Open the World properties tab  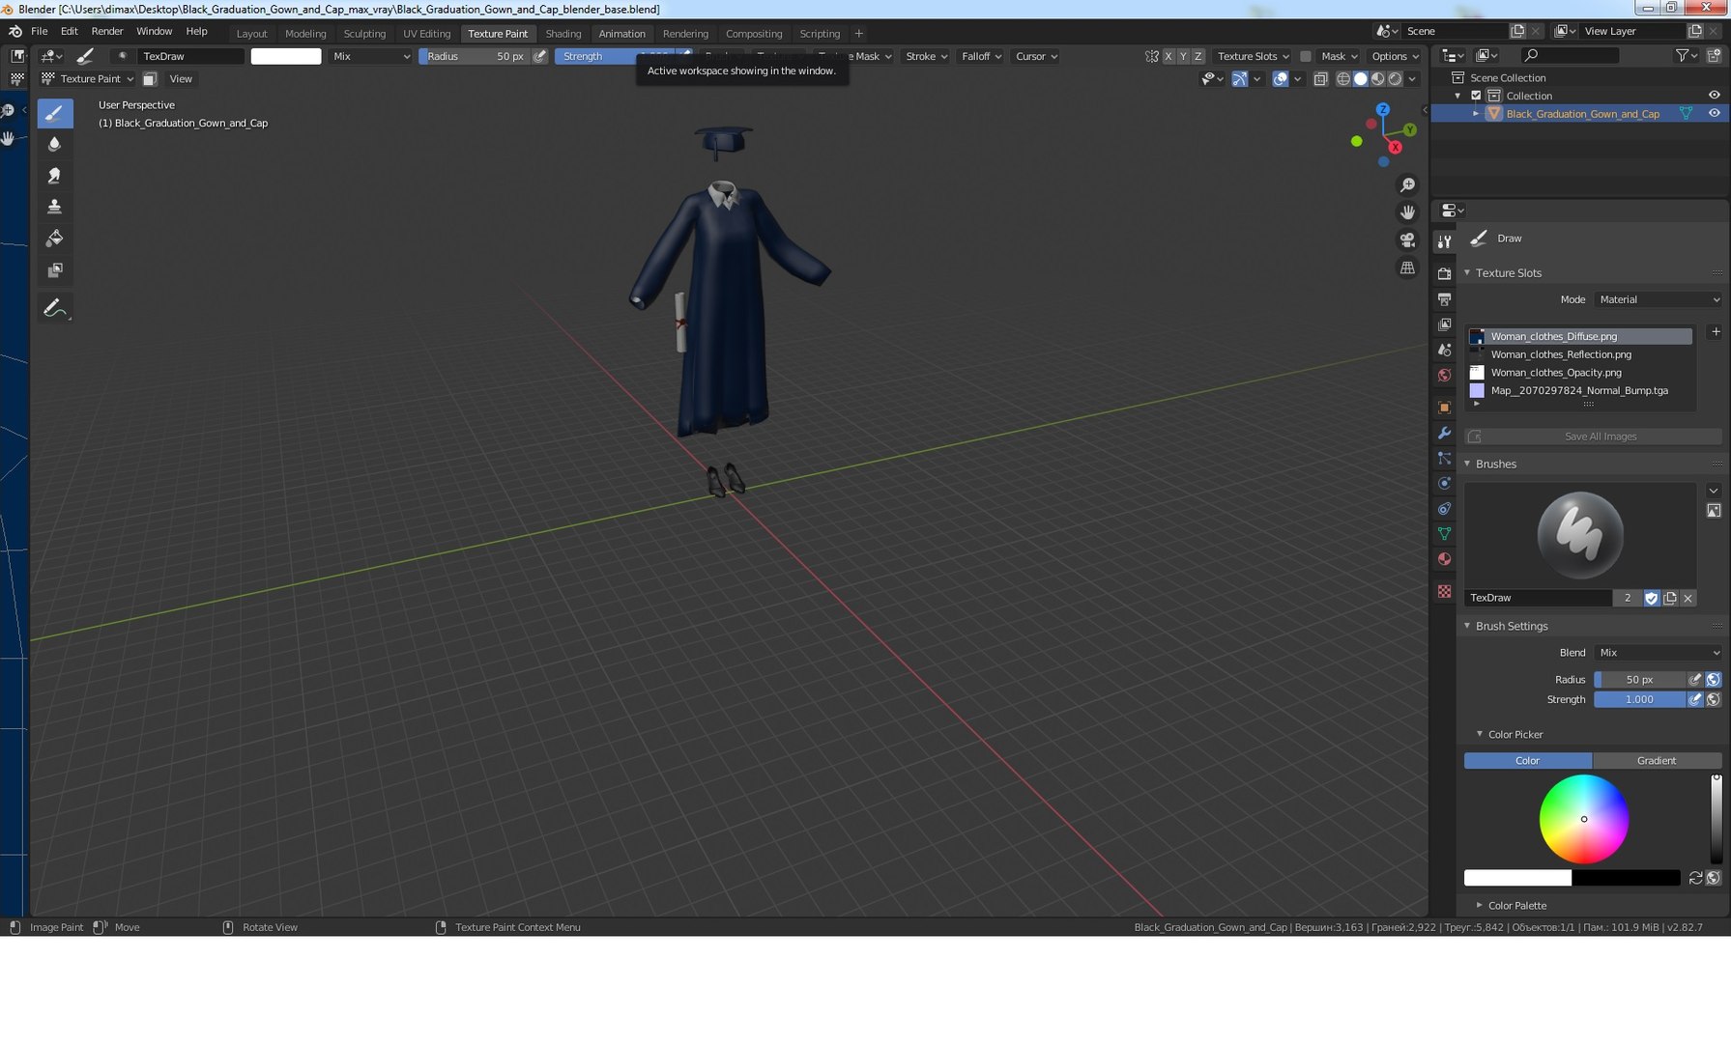point(1444,375)
